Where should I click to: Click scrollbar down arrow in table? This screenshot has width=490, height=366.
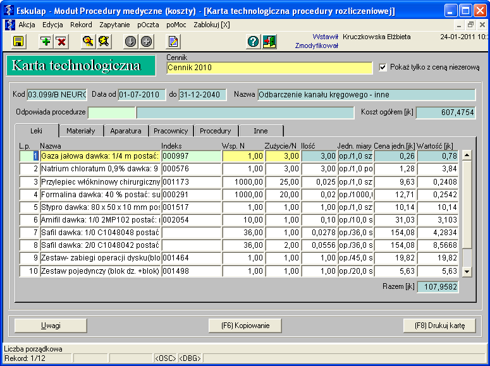coord(467,272)
